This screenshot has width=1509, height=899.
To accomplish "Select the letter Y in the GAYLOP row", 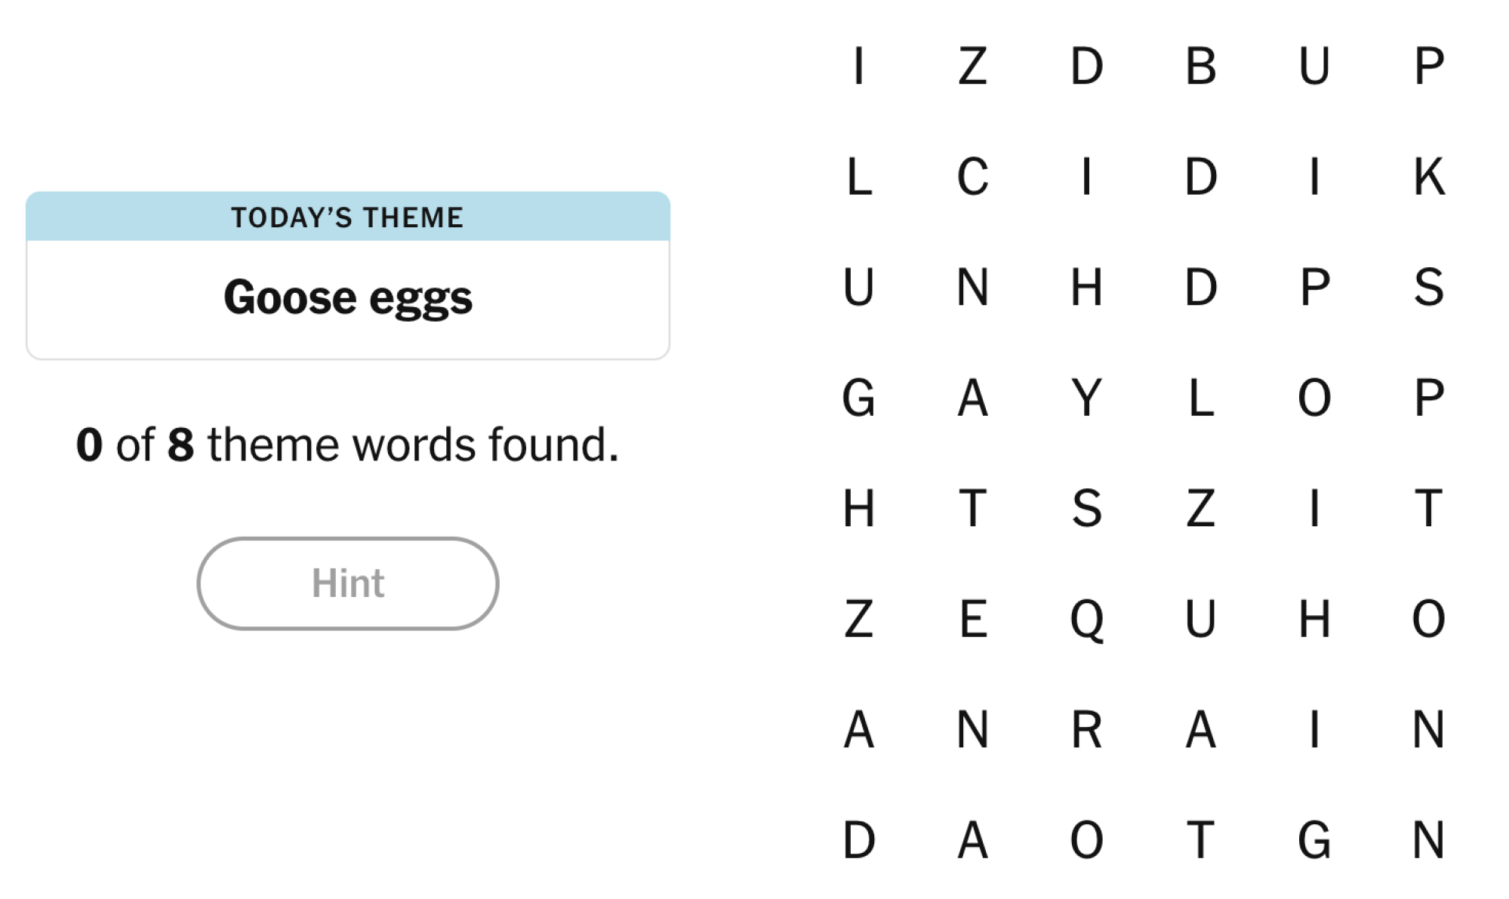I will (1087, 398).
